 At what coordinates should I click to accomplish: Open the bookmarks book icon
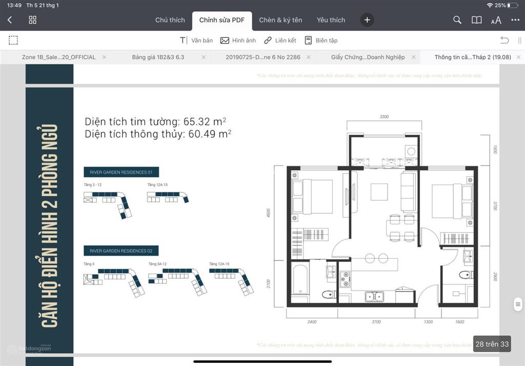pyautogui.click(x=476, y=20)
